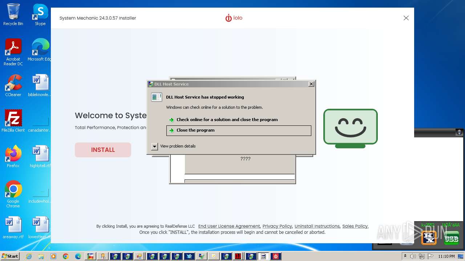Click the installer title "System Mechanic 24.3.0.57 Installer"
Screen dimensions: 465x261
point(98,18)
